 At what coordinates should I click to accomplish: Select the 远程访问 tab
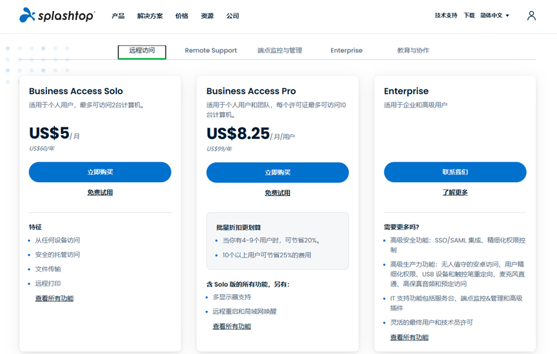pyautogui.click(x=142, y=51)
